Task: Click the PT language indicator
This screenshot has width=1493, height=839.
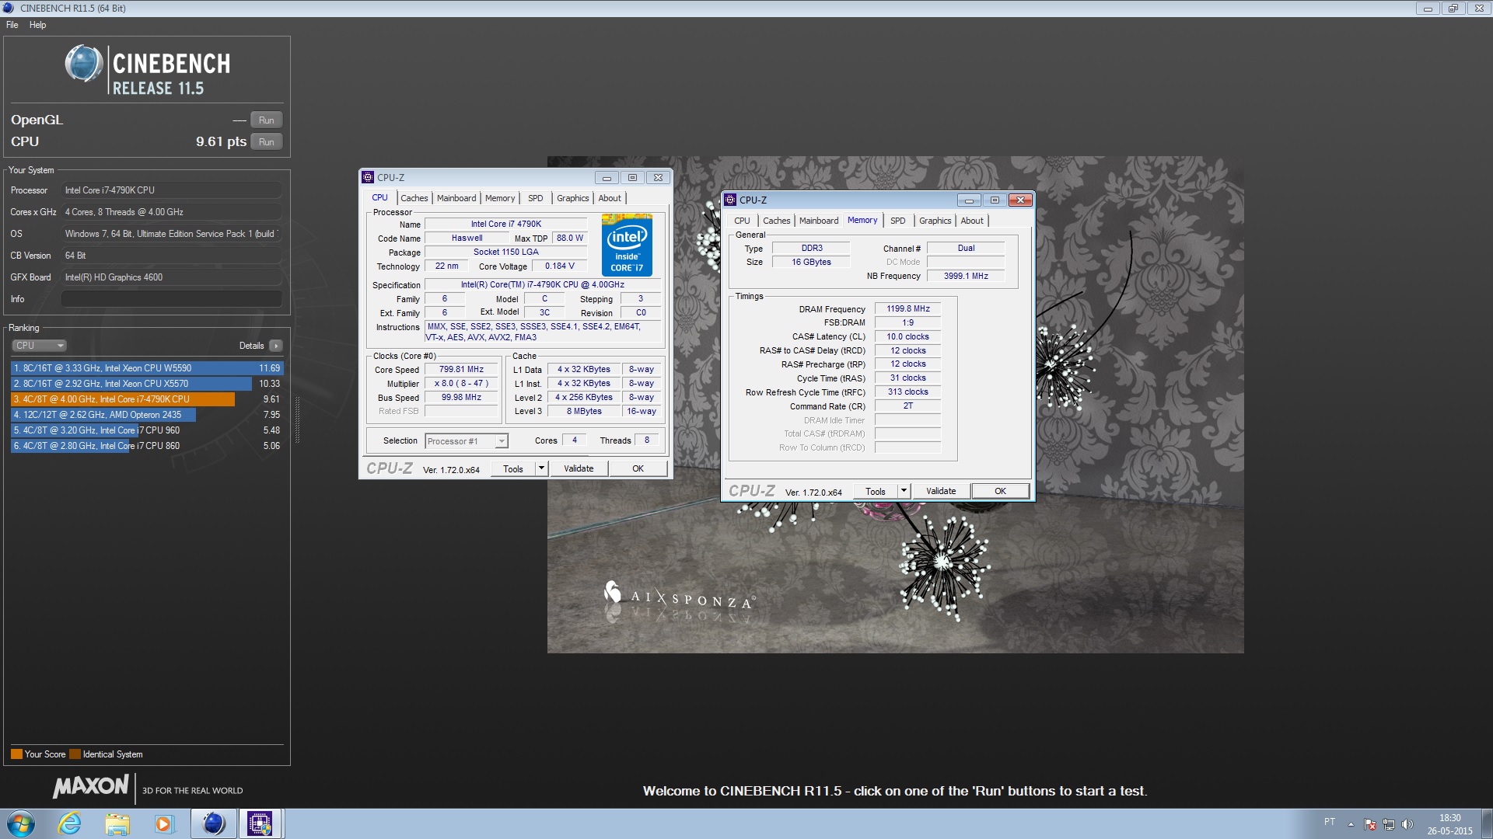Action: point(1330,822)
